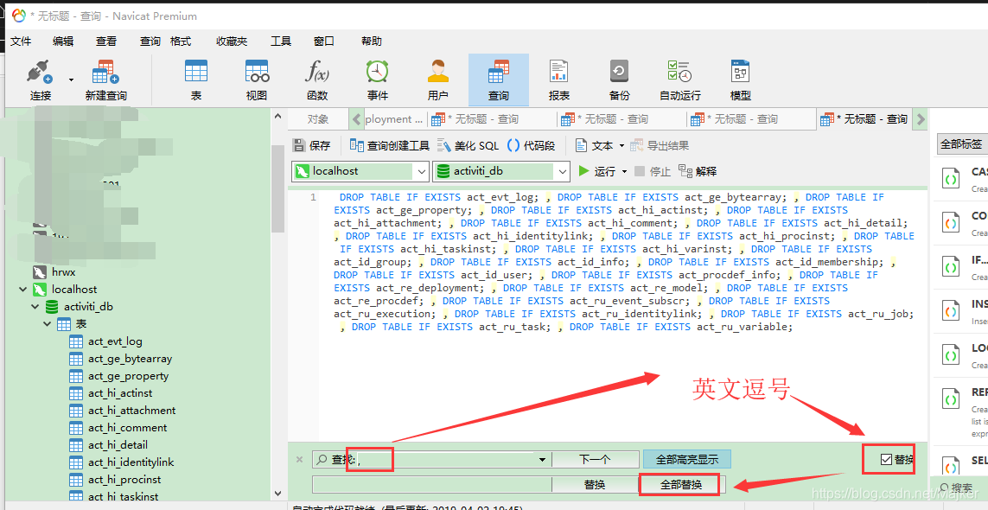Viewport: 988px width, 510px height.
Task: Toggle the Replace (替换) checkbox
Action: (887, 459)
